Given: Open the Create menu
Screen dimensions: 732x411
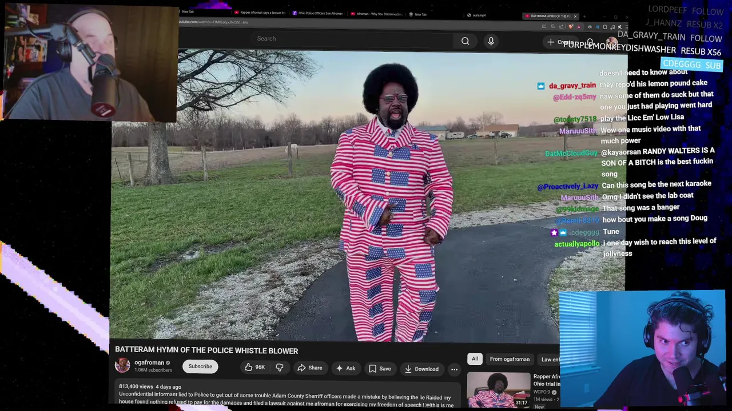Looking at the screenshot, I should pyautogui.click(x=560, y=42).
